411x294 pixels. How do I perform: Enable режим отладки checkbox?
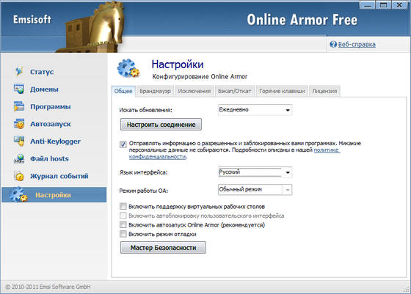click(x=123, y=234)
